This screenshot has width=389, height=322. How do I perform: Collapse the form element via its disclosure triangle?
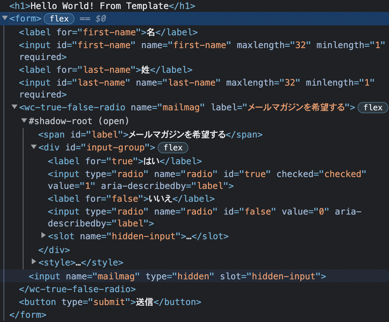(x=4, y=18)
